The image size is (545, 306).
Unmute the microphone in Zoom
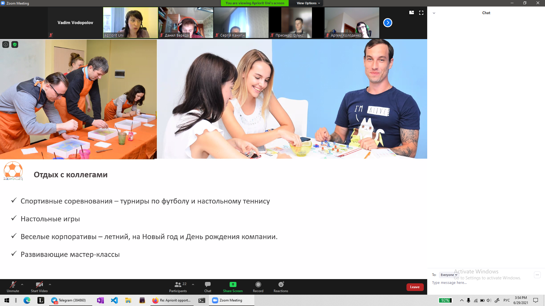coord(13,287)
